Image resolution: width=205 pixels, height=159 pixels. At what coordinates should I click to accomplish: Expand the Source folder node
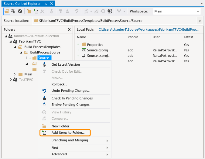(x=27, y=58)
